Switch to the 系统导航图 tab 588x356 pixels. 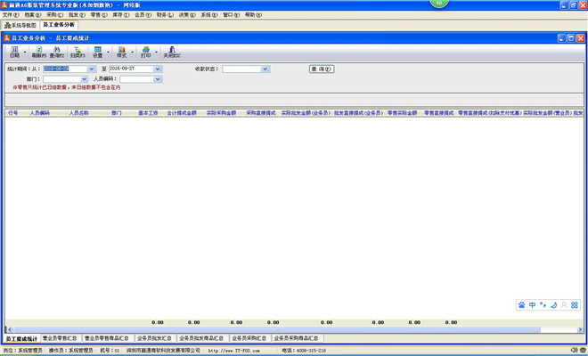[x=20, y=26]
